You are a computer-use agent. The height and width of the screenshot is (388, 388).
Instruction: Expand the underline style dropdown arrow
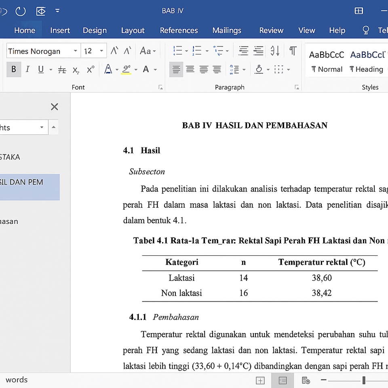click(51, 70)
